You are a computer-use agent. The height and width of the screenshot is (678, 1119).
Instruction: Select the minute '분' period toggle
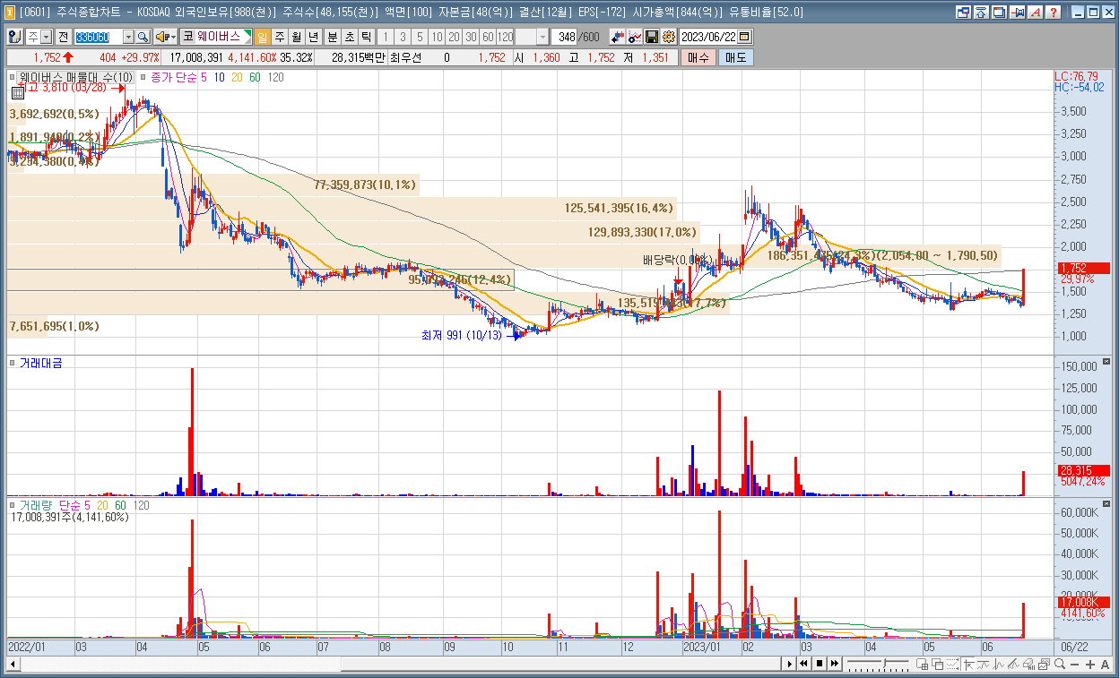click(x=332, y=37)
